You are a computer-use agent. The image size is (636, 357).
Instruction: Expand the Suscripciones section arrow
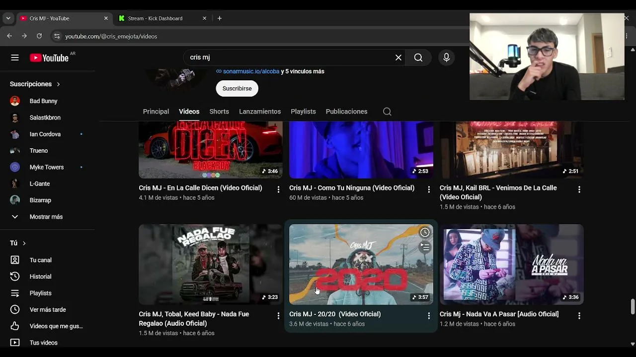click(58, 84)
